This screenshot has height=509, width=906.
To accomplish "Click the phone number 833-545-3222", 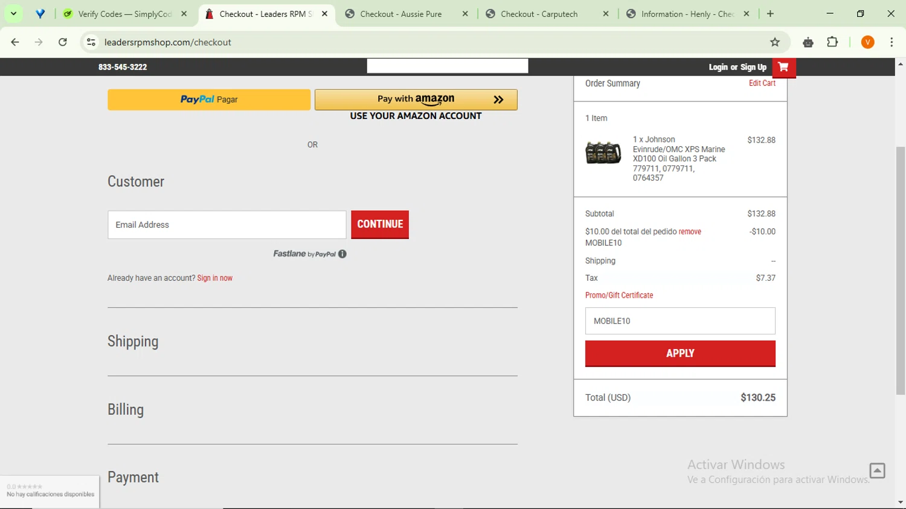I will click(123, 67).
